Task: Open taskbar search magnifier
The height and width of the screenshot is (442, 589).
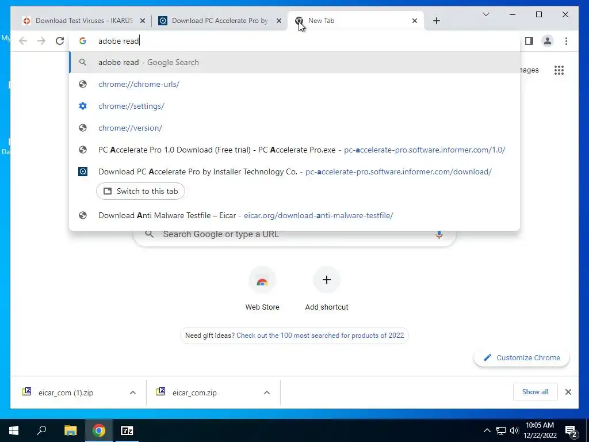Action: 41,430
